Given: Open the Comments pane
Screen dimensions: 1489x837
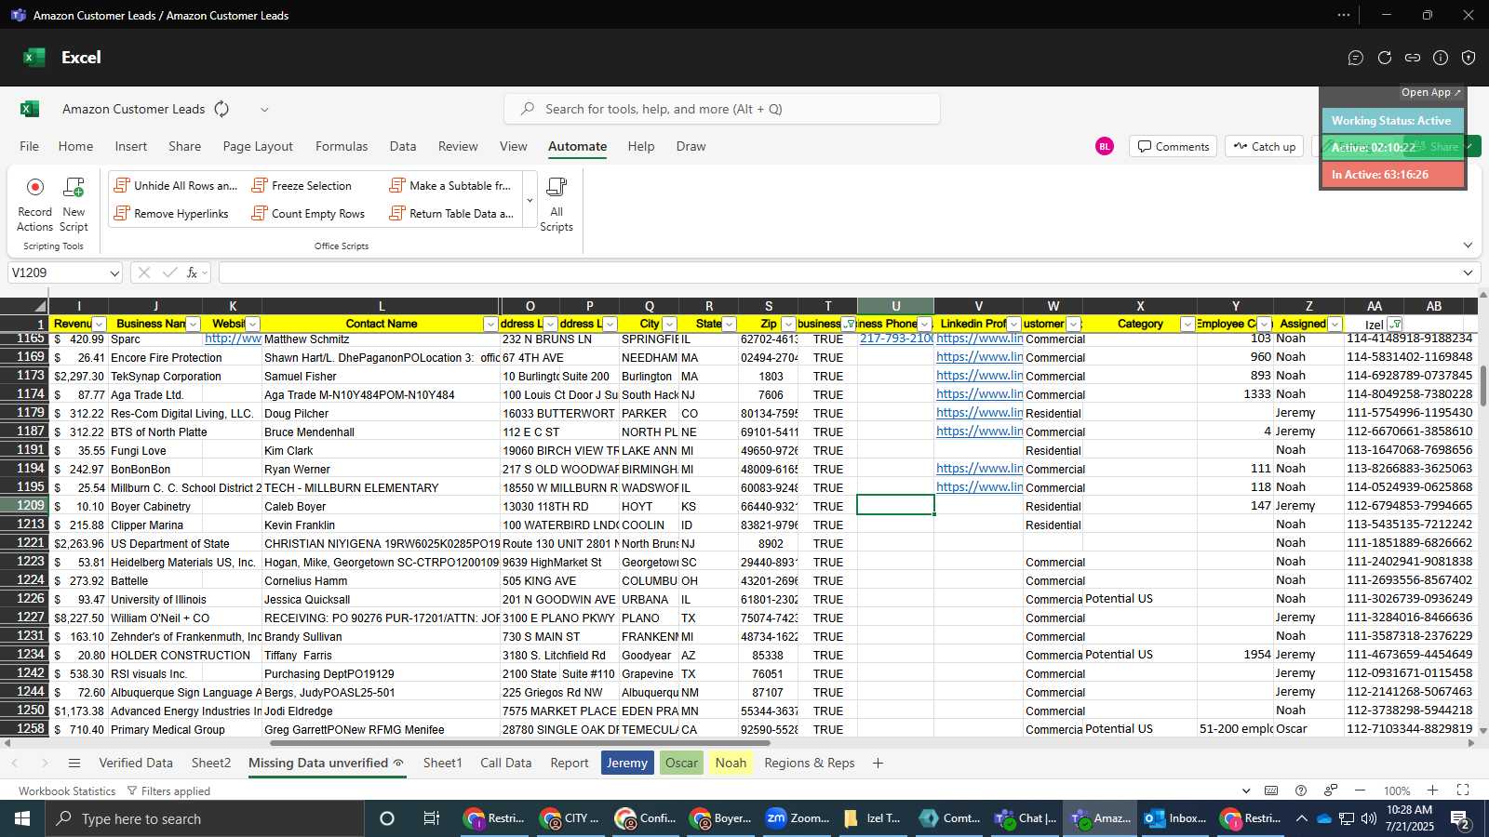Looking at the screenshot, I should [1174, 146].
